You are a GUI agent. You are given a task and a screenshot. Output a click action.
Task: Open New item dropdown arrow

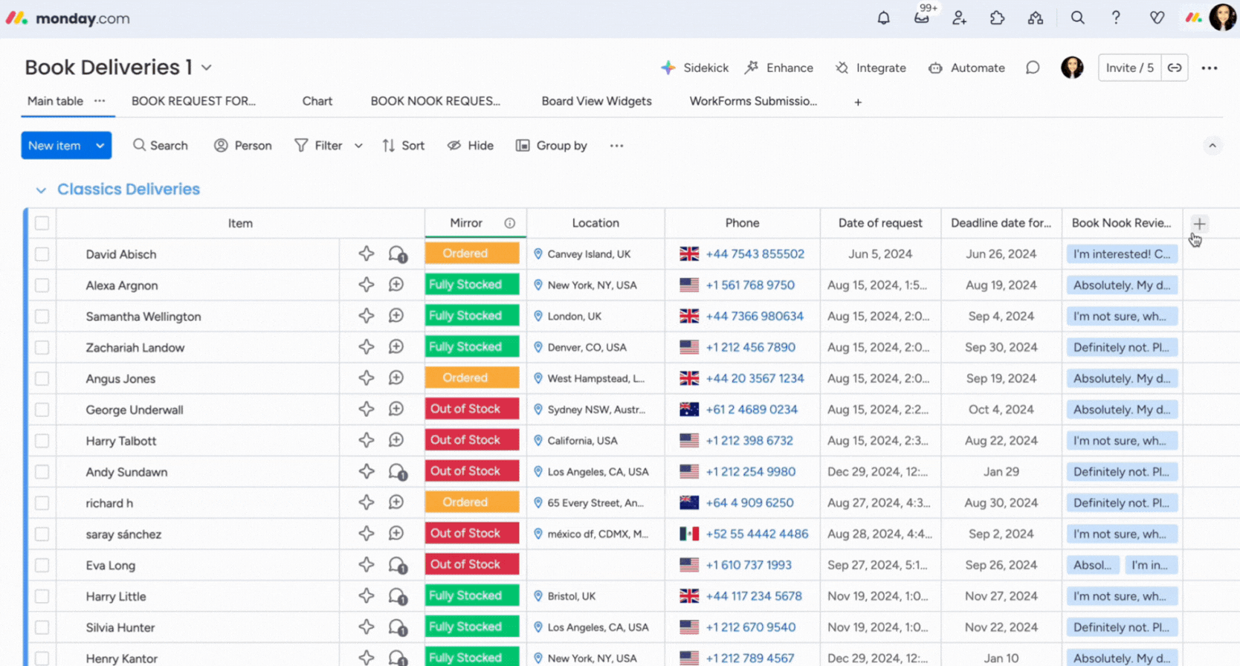click(100, 146)
